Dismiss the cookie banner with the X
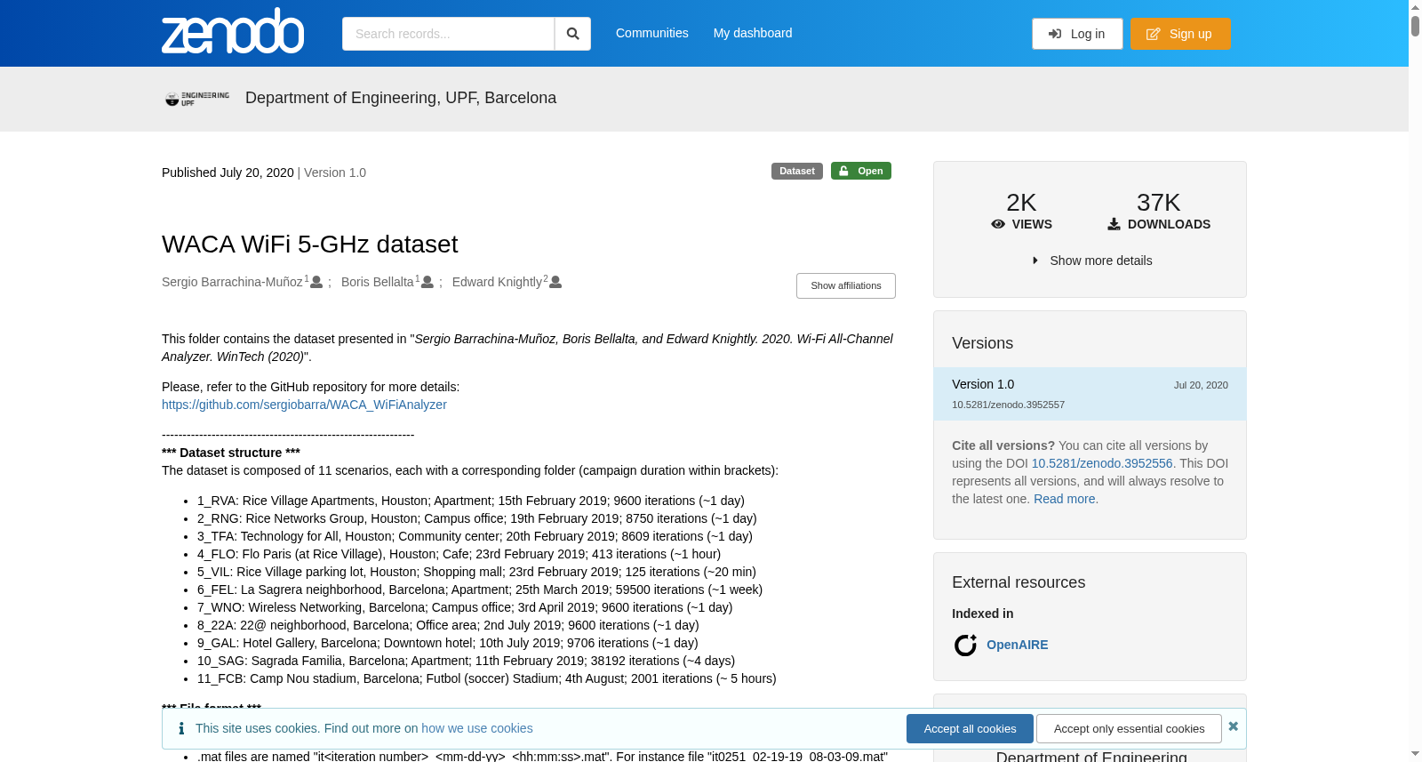 [x=1233, y=726]
